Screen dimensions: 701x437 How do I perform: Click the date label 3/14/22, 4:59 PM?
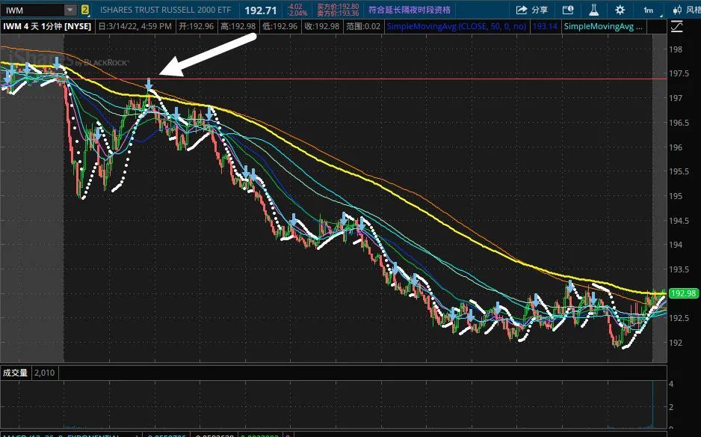[135, 26]
